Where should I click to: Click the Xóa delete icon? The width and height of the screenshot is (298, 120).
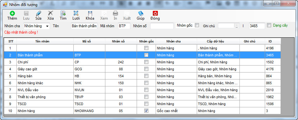click(x=51, y=13)
